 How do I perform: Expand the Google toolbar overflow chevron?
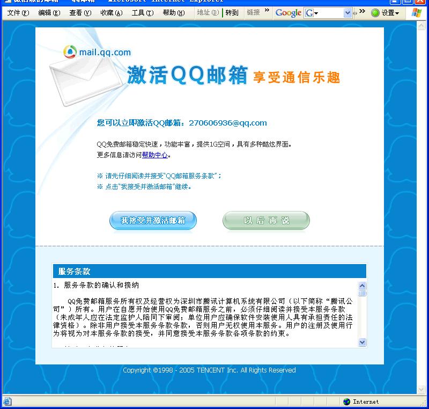click(362, 11)
